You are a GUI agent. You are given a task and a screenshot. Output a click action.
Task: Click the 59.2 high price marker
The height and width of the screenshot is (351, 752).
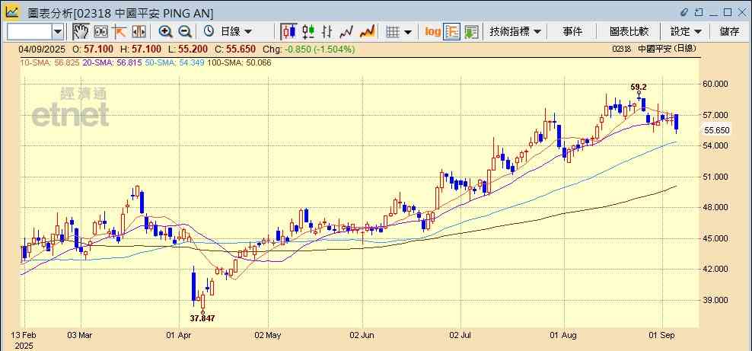639,88
